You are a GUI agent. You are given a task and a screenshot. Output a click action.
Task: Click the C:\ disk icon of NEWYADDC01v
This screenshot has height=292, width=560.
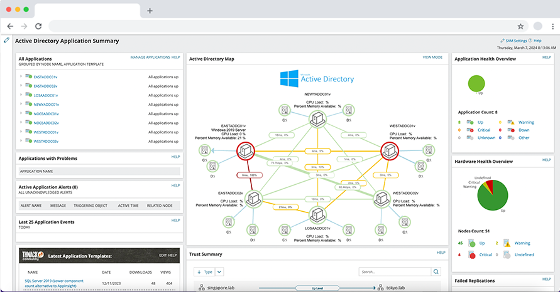285,110
